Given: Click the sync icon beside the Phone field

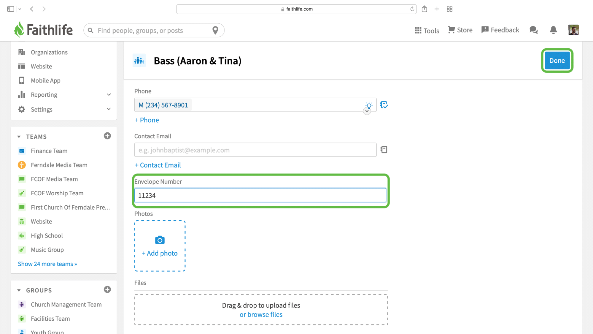Looking at the screenshot, I should 384,105.
